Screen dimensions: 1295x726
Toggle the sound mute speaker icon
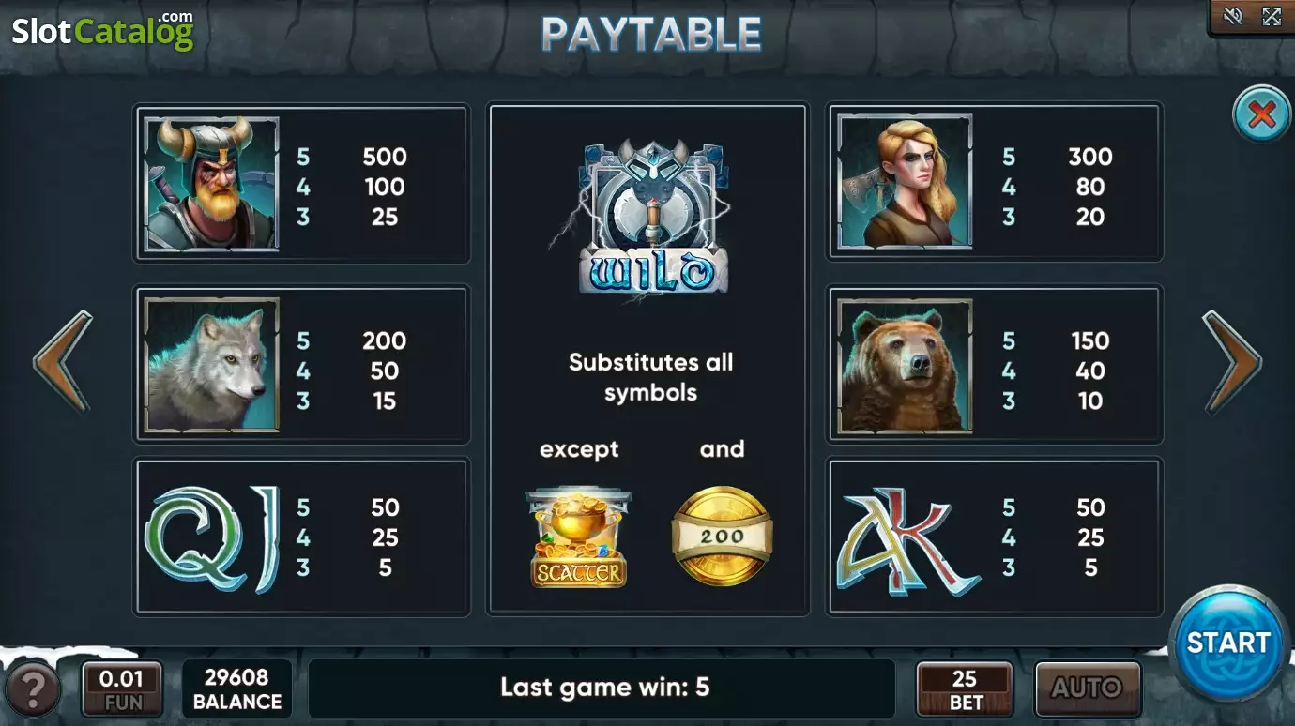1233,16
